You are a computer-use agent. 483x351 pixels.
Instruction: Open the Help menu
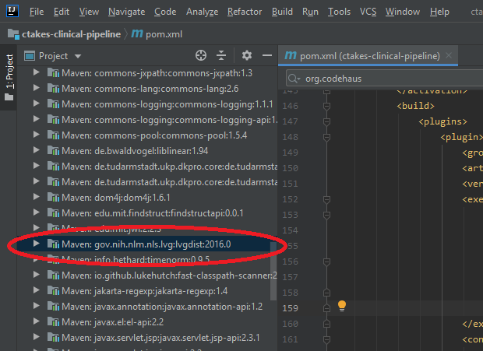(x=439, y=12)
